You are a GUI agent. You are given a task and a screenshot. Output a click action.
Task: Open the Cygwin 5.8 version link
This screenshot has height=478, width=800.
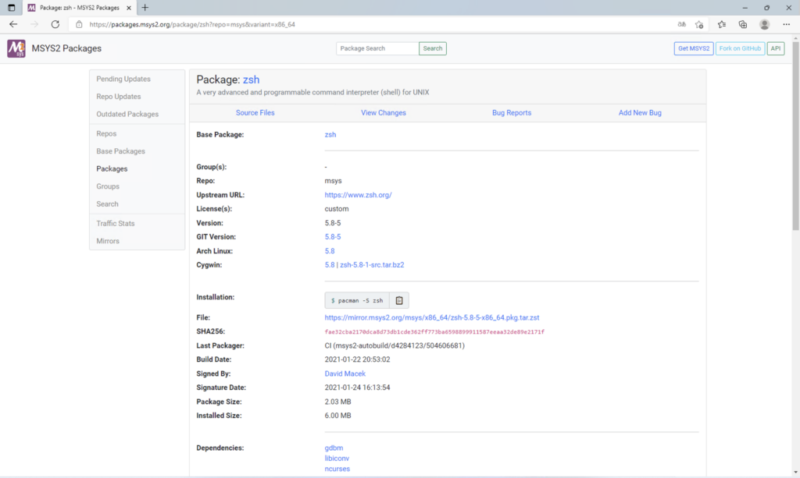tap(330, 264)
